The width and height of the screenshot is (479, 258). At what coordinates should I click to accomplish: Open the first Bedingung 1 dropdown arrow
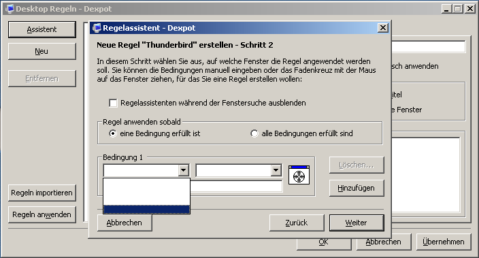pos(183,170)
